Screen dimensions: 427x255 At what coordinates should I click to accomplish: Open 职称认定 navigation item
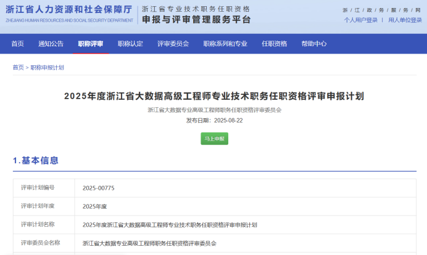(x=130, y=44)
